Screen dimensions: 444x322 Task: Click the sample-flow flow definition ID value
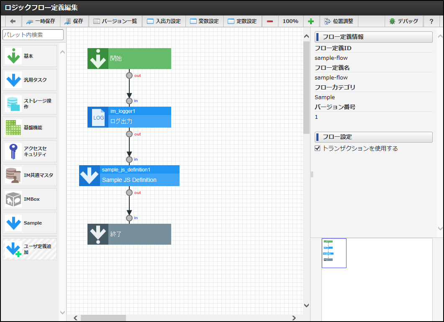(x=331, y=58)
